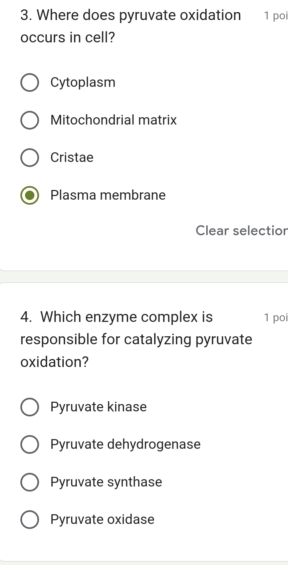Choose Pyruvate dehydrogenase as the answer

[x=30, y=444]
